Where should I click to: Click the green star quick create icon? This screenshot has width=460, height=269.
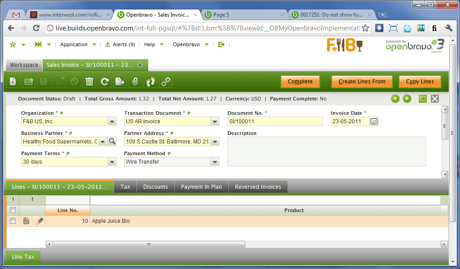coord(13,44)
